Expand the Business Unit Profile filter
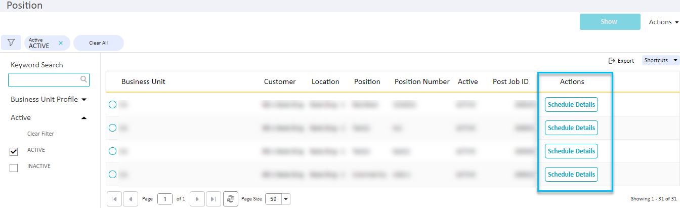The height and width of the screenshot is (208, 680). click(49, 99)
